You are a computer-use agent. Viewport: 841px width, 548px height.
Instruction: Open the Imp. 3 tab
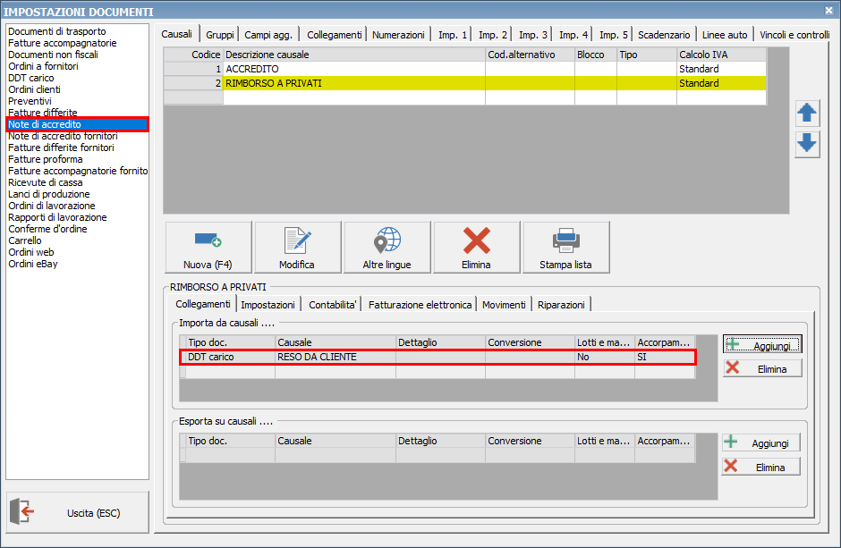532,35
